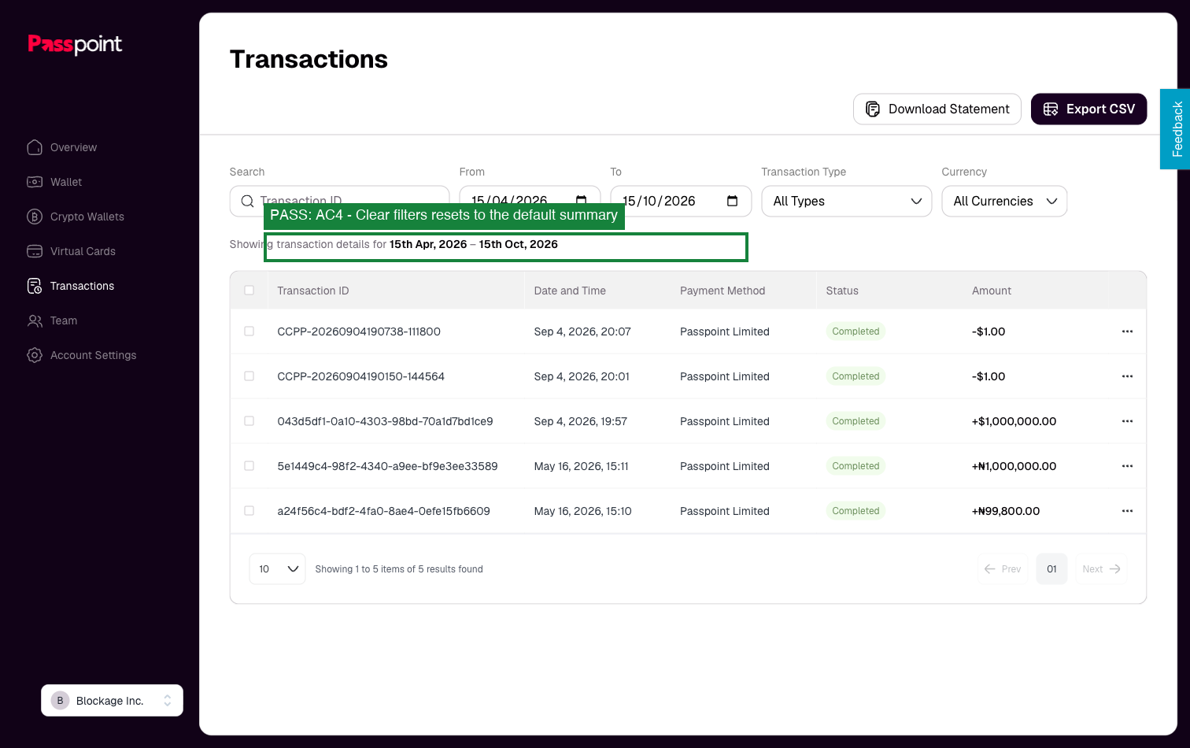Screen dimensions: 1190x748
Task: Open row actions for transaction 5e1449c4-98f2-4340-a9ee-bf9e3ee33589
Action: (1127, 466)
